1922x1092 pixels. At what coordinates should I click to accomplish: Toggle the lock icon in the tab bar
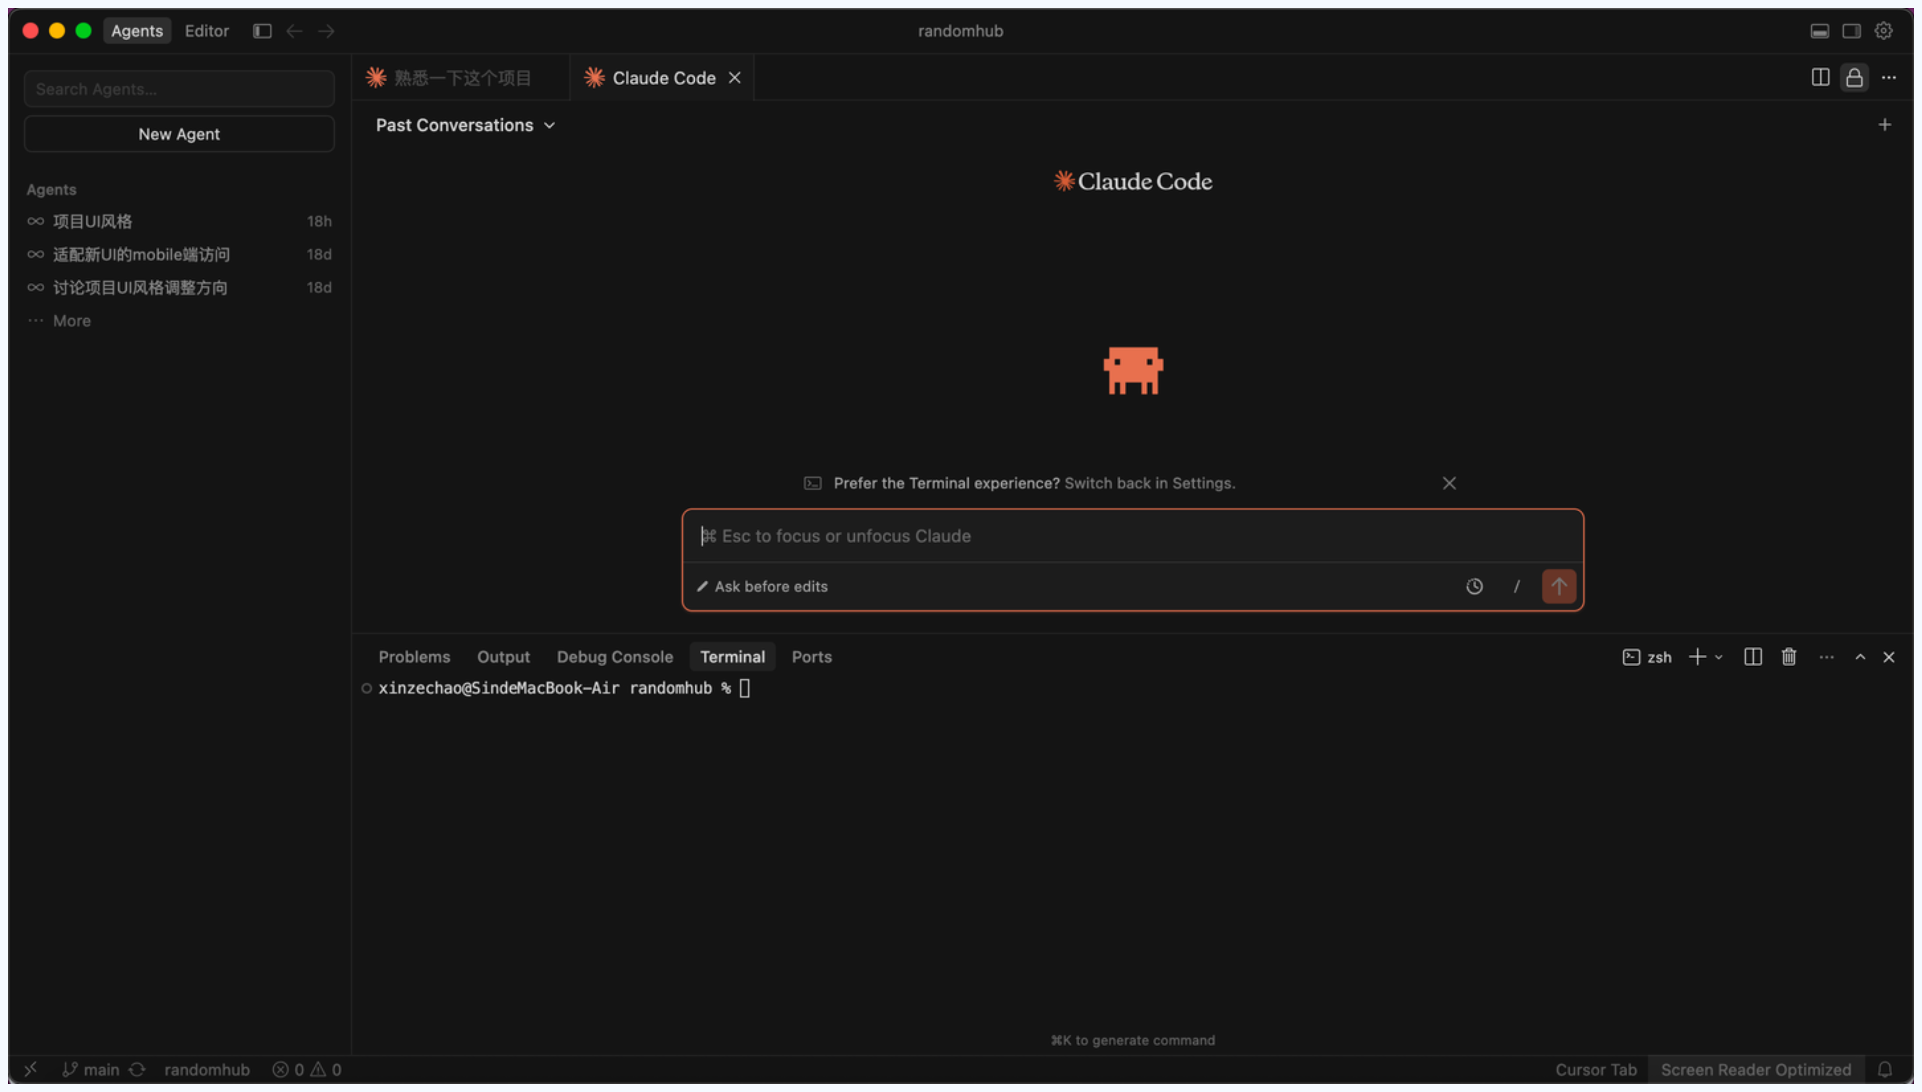1854,77
